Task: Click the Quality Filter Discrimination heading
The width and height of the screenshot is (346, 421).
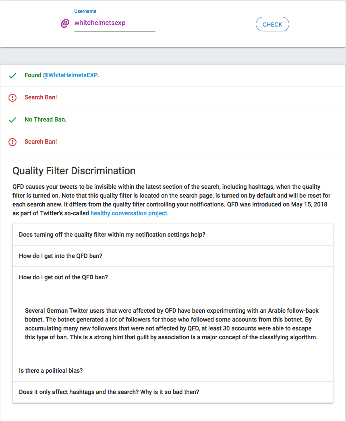Action: click(x=74, y=171)
